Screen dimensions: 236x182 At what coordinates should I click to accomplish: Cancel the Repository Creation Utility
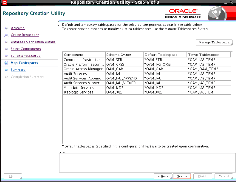tap(224, 176)
